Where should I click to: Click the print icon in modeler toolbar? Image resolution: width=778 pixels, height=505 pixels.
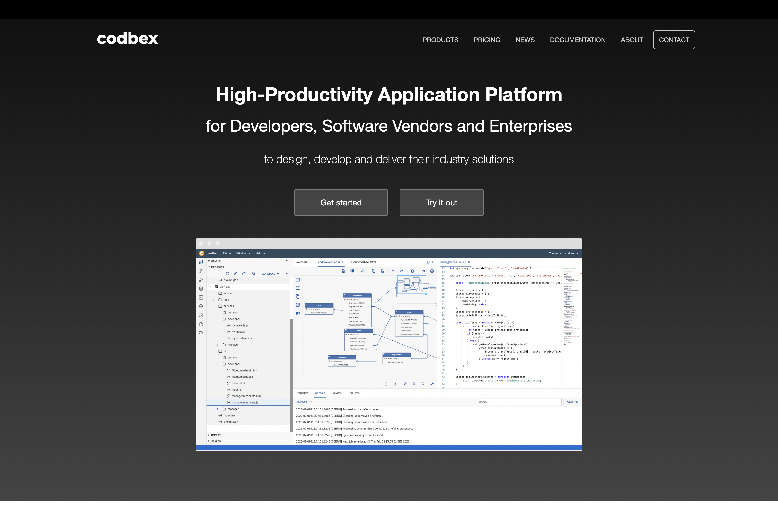click(x=432, y=271)
